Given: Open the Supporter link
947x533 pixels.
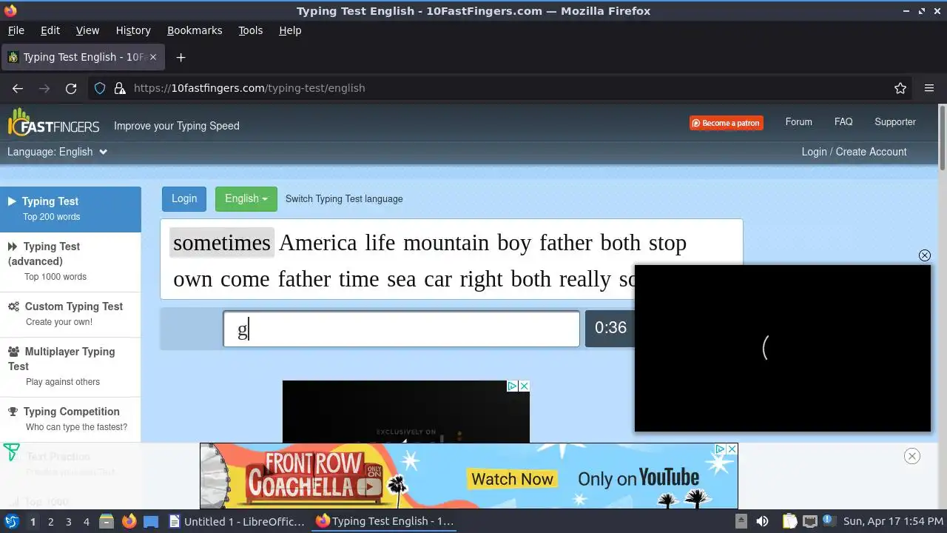Looking at the screenshot, I should [895, 122].
